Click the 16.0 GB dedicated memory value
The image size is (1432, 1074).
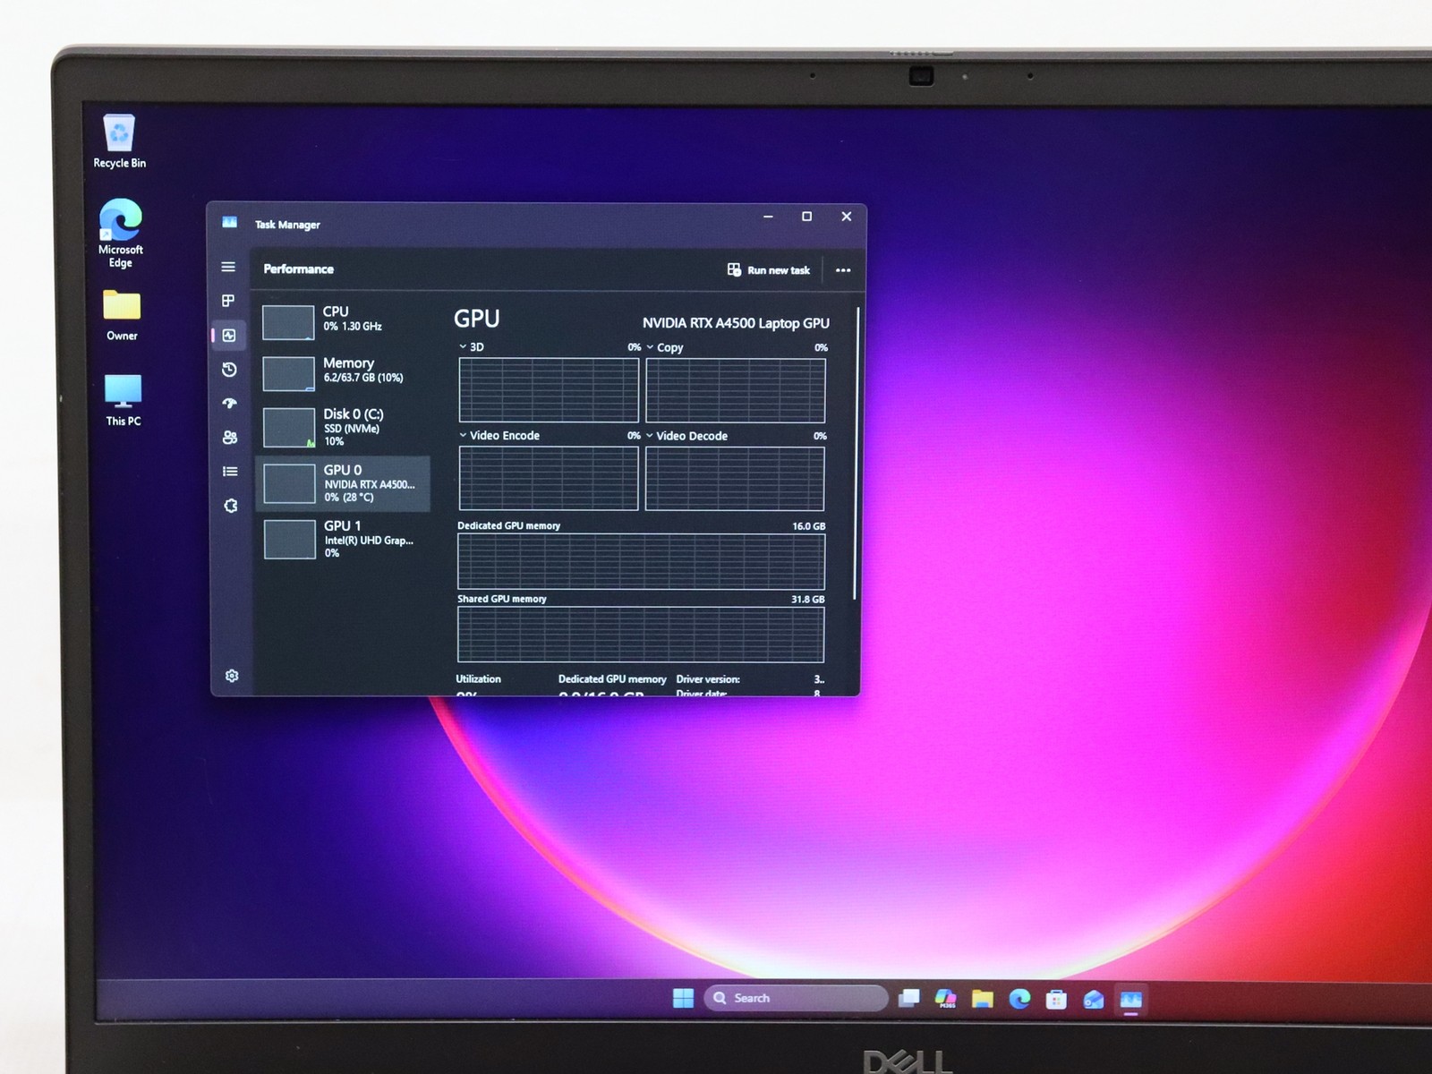coord(808,526)
